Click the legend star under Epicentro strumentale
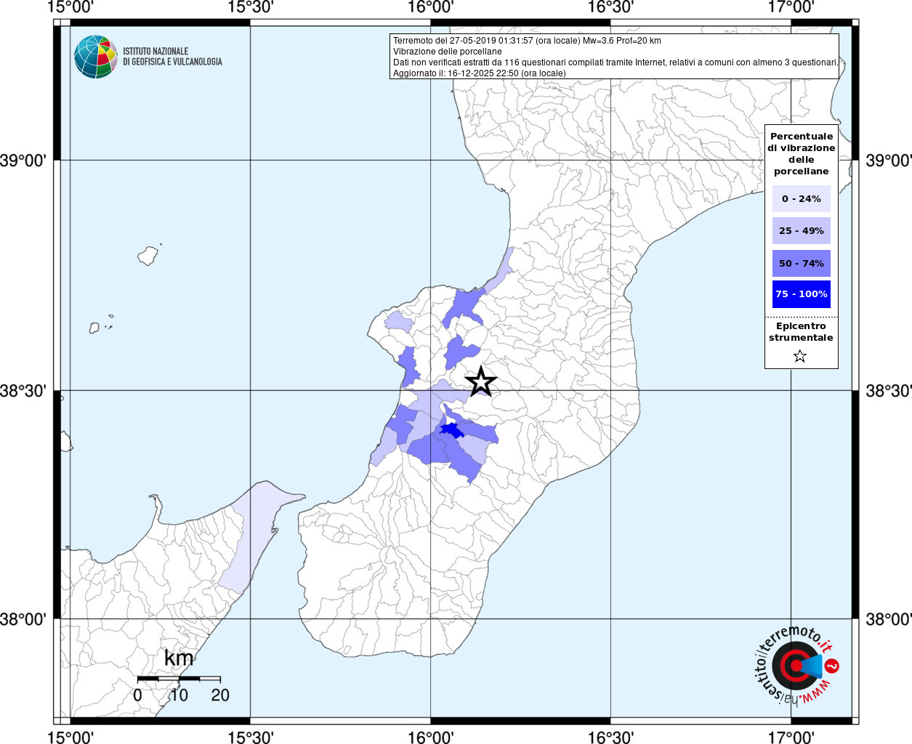912x744 pixels. [800, 356]
